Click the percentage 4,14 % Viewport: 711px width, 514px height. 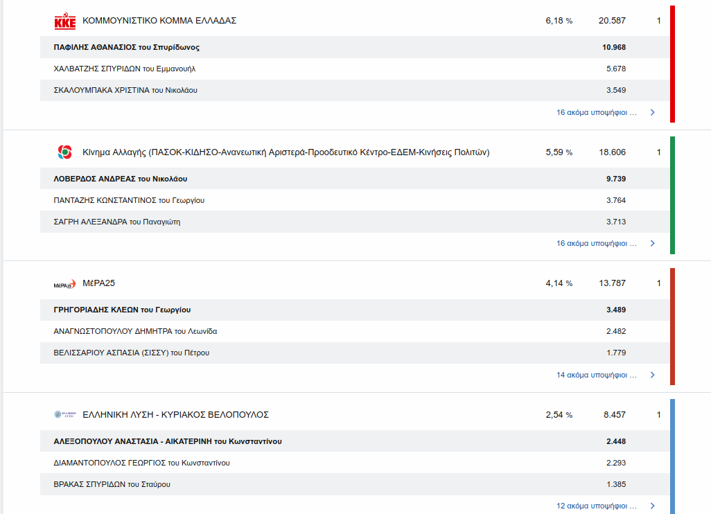559,283
